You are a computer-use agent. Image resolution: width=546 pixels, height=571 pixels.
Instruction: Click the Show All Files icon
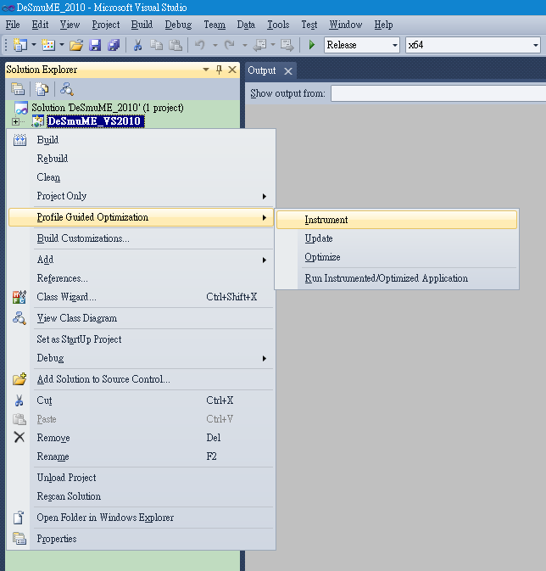point(42,89)
